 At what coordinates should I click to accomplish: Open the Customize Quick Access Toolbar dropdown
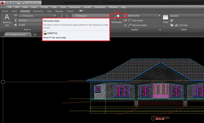click(40, 3)
